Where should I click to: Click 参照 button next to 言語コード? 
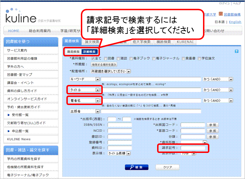click(x=213, y=131)
